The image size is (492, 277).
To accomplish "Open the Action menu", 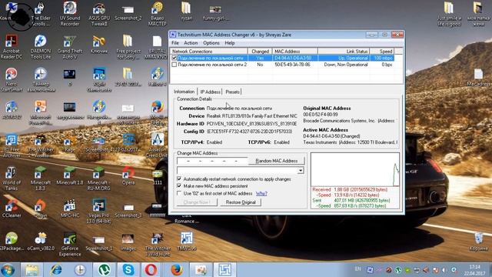I will coord(191,43).
